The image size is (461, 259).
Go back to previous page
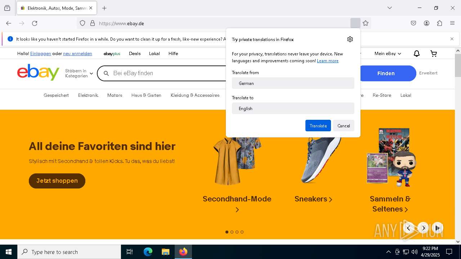pos(9,23)
